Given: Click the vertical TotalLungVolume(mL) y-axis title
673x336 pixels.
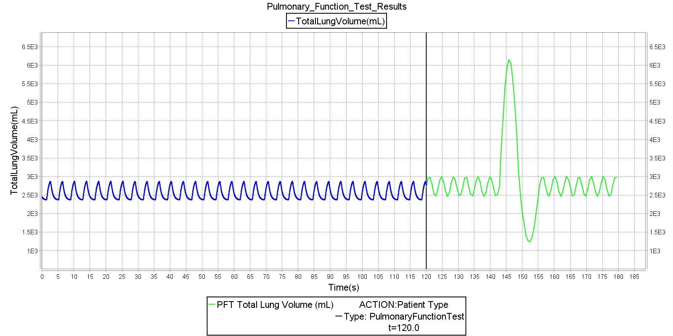Looking at the screenshot, I should click(x=15, y=151).
